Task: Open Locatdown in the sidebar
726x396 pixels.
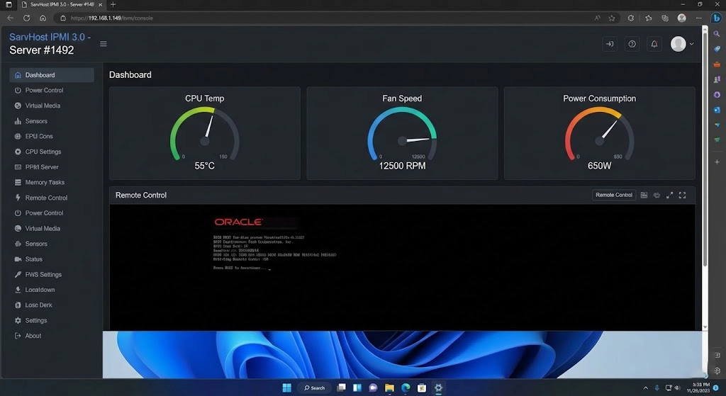Action: 52,290
